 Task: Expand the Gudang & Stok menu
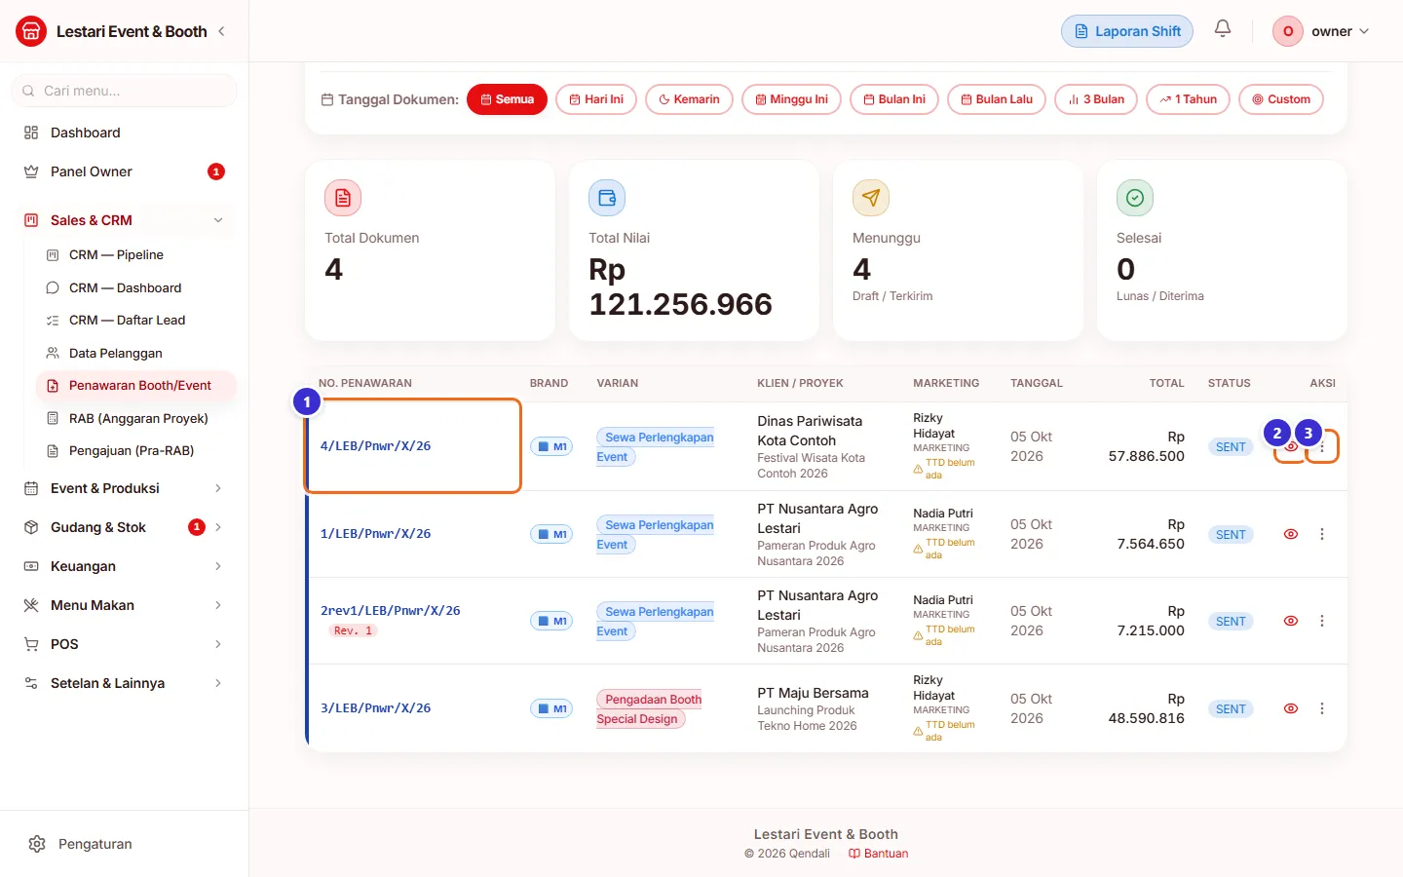[x=124, y=527]
